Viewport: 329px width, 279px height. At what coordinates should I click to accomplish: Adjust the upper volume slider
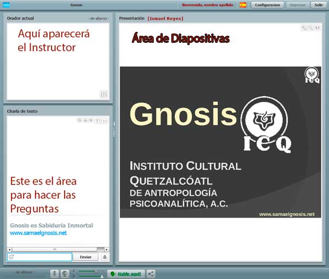tap(96, 271)
